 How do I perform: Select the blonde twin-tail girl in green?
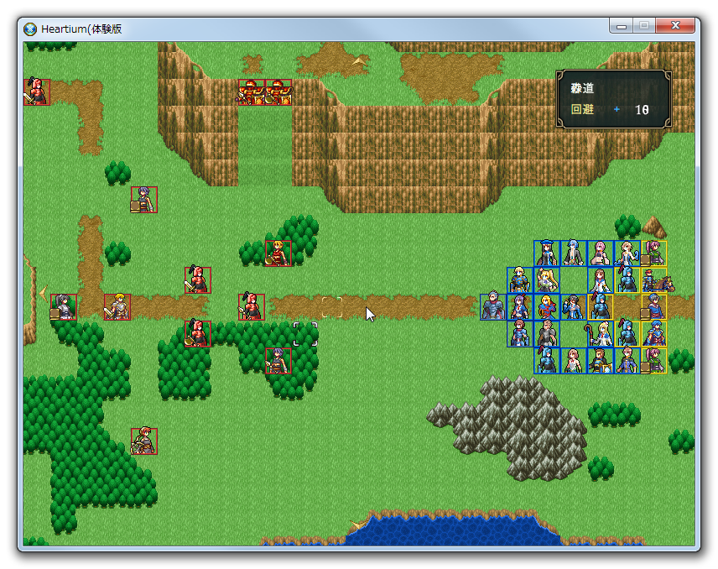coord(547,280)
